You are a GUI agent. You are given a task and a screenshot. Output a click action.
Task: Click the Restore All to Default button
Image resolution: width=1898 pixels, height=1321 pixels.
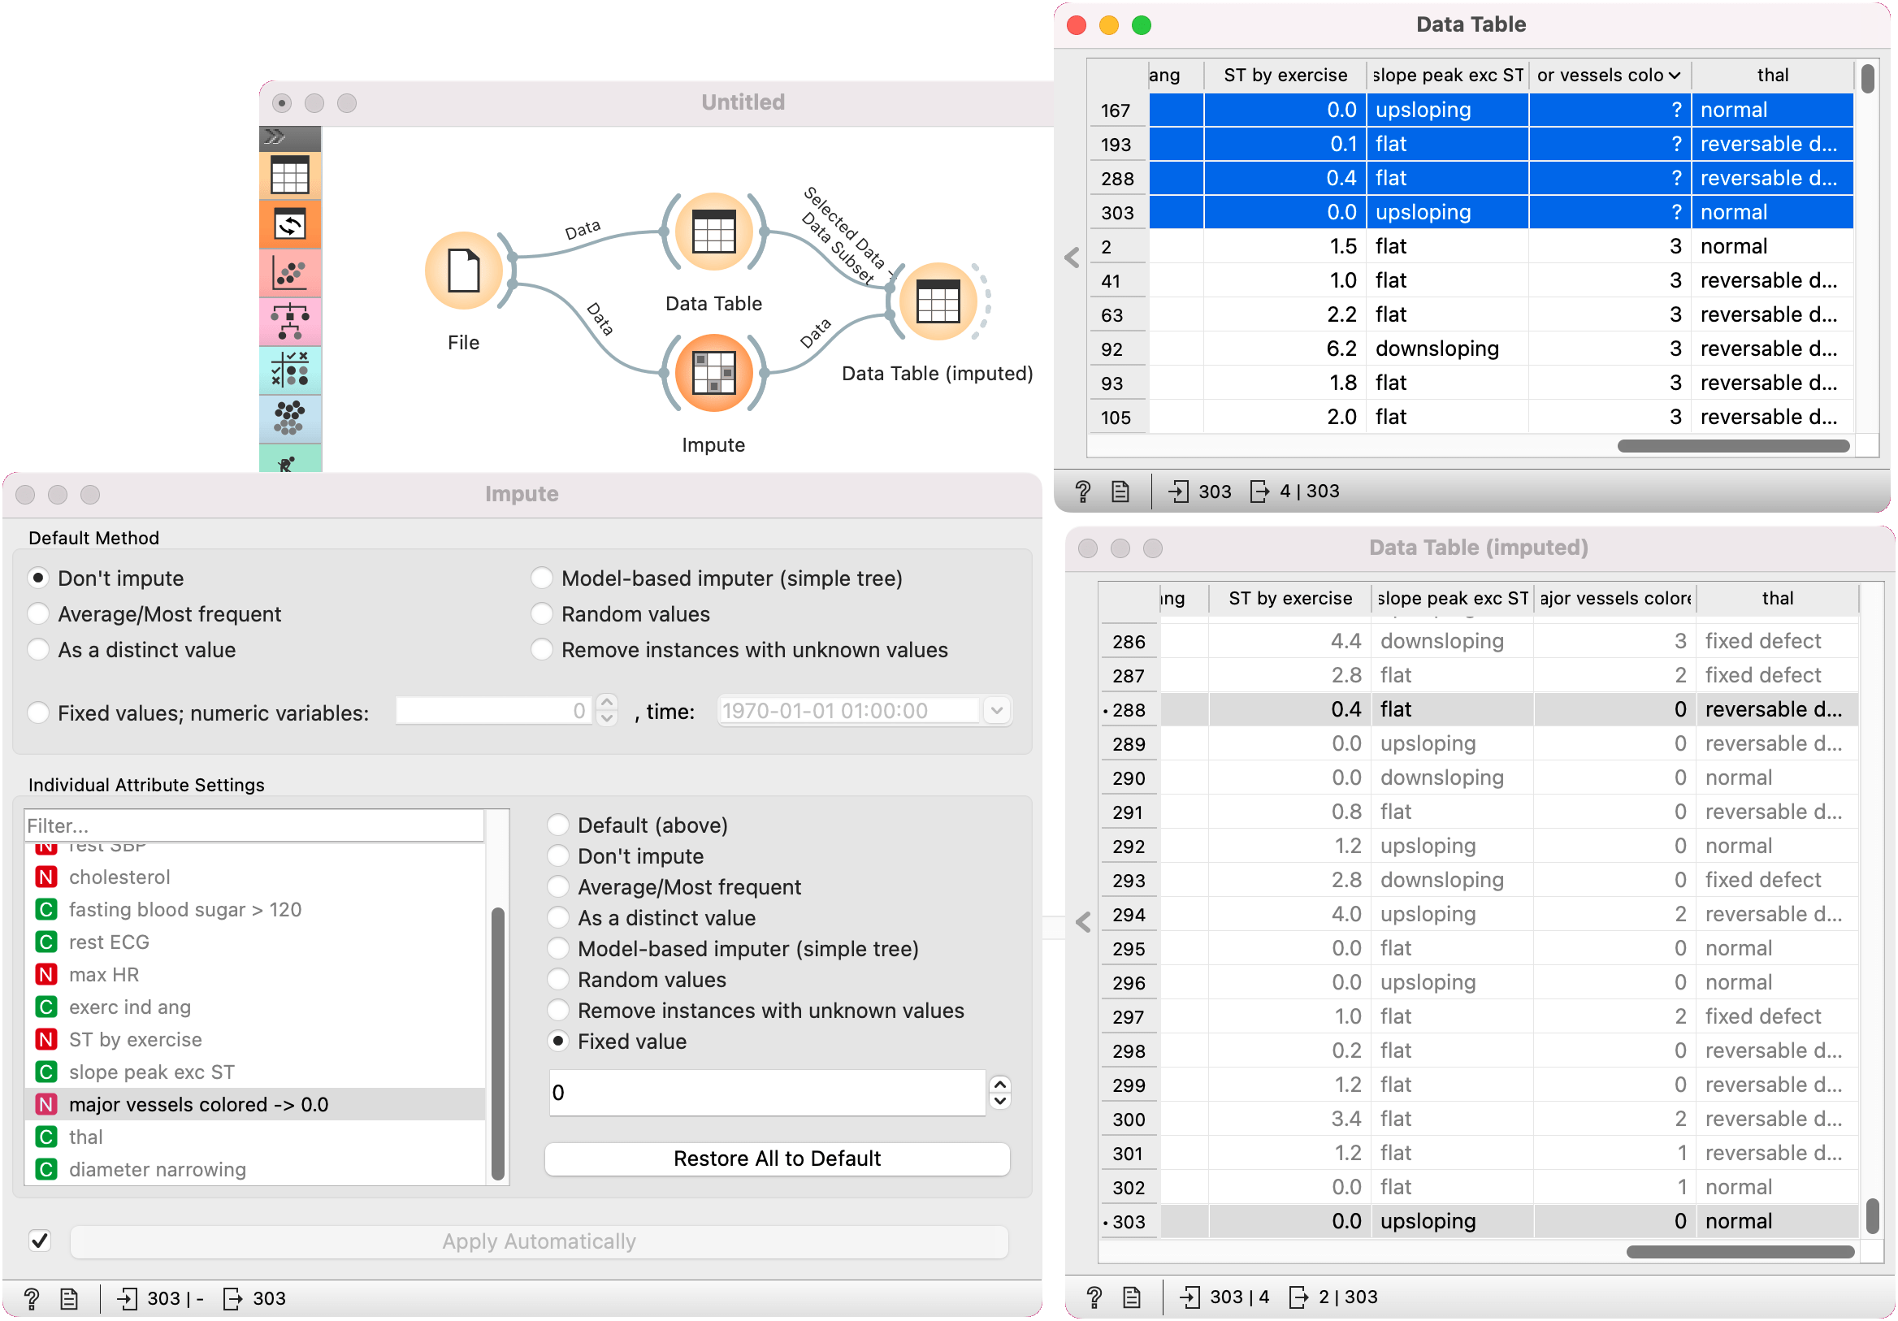click(x=777, y=1159)
